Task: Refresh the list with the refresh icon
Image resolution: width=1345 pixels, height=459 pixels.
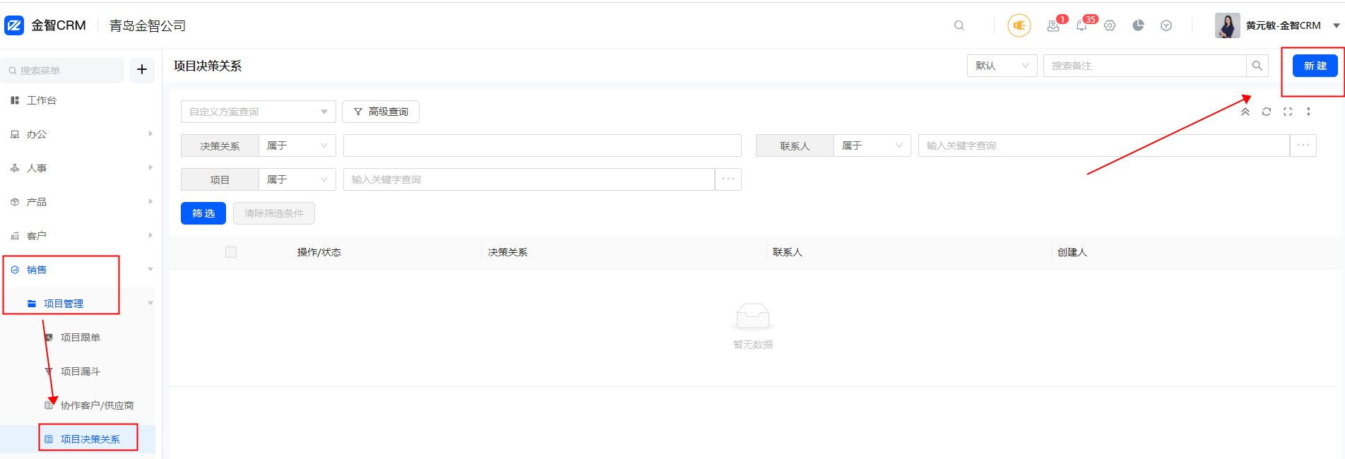Action: click(x=1267, y=112)
